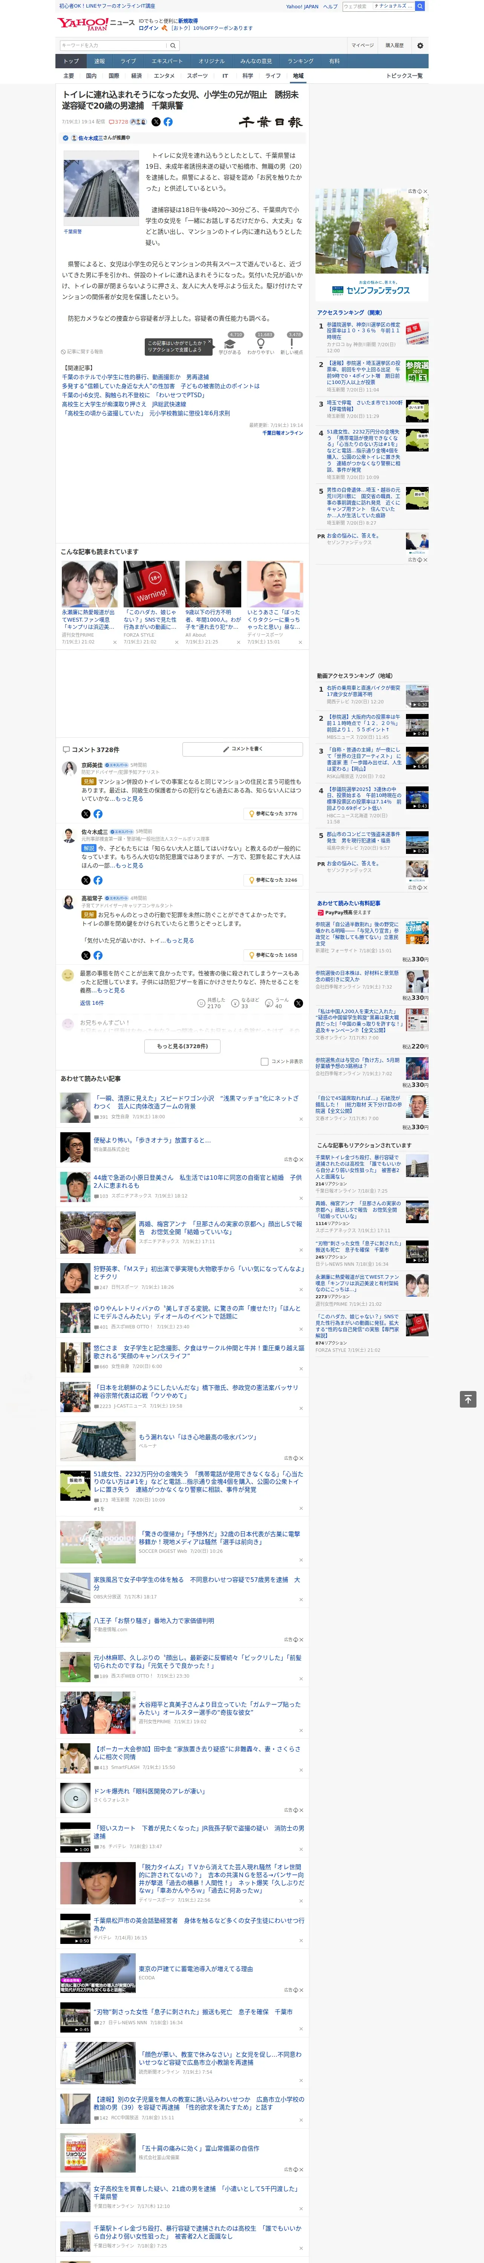Report the article via 記事に関する報告
Screen dimensions: 484x2263
pos(82,352)
